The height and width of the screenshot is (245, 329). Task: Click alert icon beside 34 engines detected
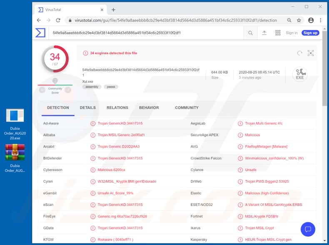85,53
